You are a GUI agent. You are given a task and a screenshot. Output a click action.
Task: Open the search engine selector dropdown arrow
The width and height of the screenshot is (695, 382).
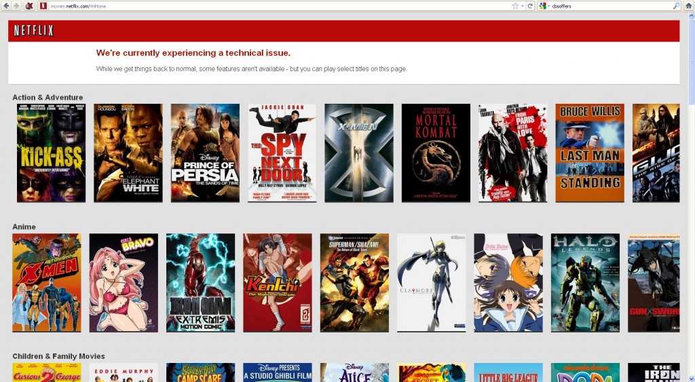coord(548,5)
